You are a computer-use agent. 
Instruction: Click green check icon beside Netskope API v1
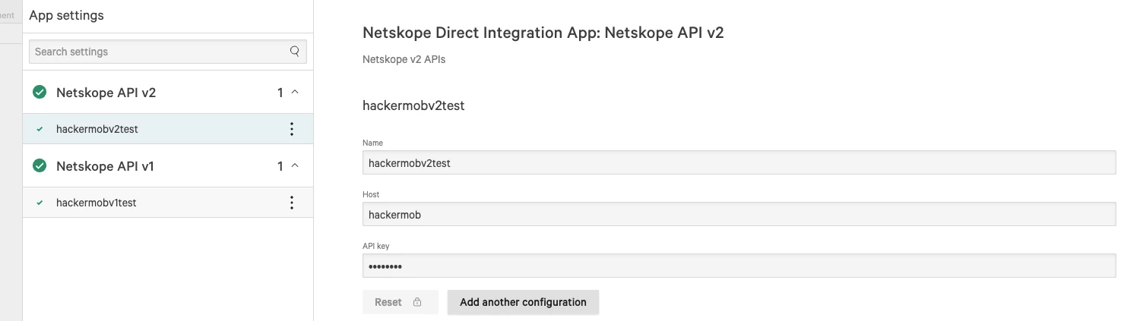click(40, 166)
